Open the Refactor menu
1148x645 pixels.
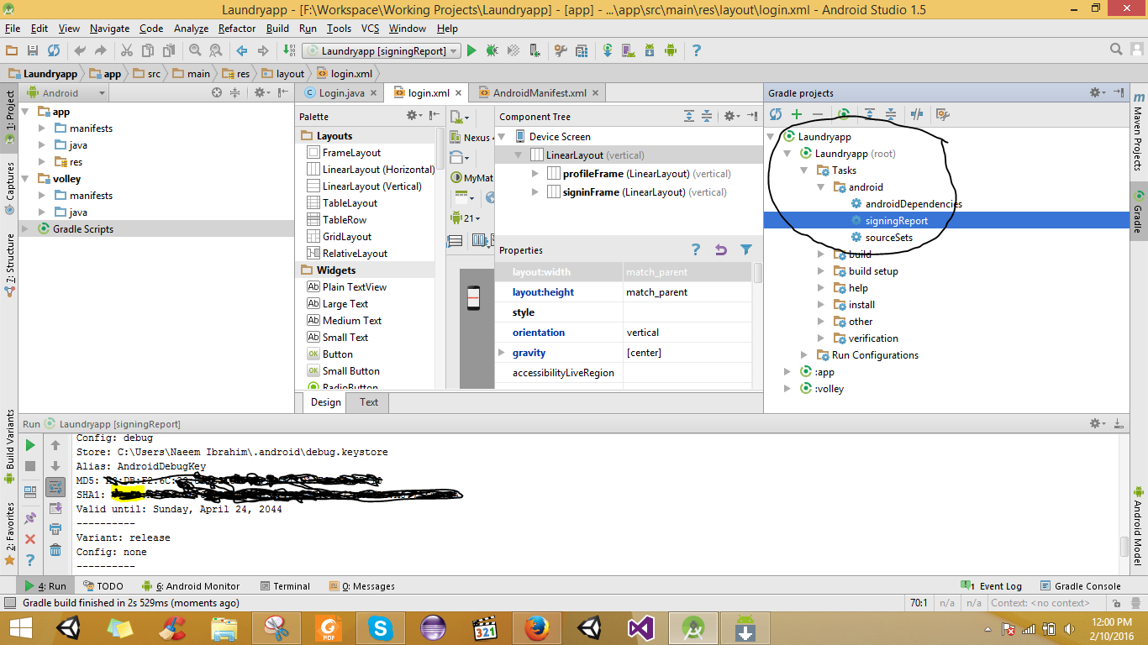coord(237,29)
